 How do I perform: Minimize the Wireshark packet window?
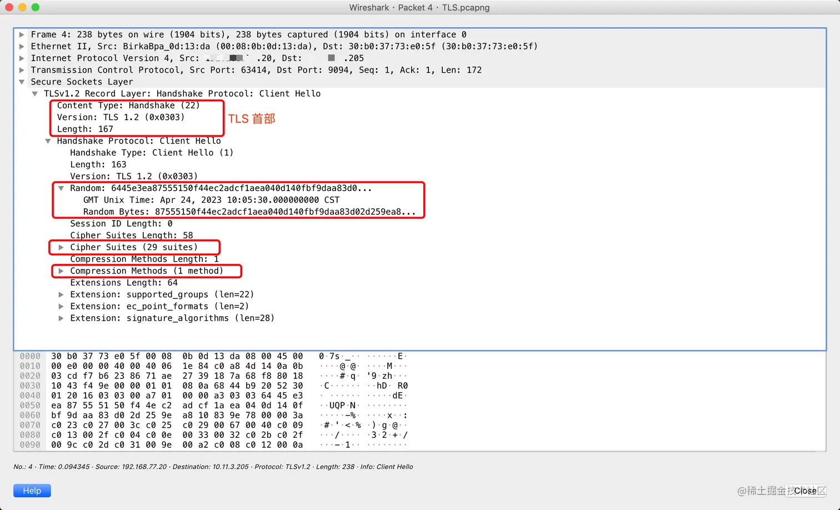coord(22,7)
